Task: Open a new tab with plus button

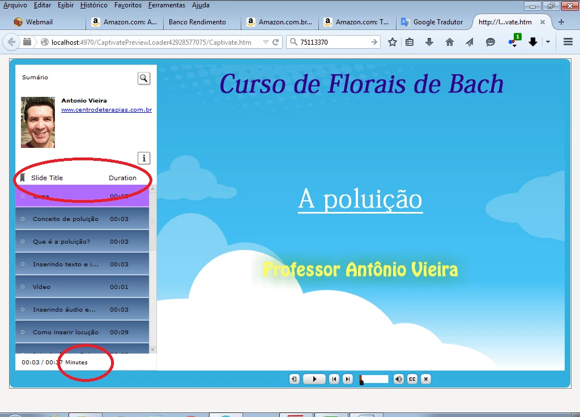Action: pos(561,22)
